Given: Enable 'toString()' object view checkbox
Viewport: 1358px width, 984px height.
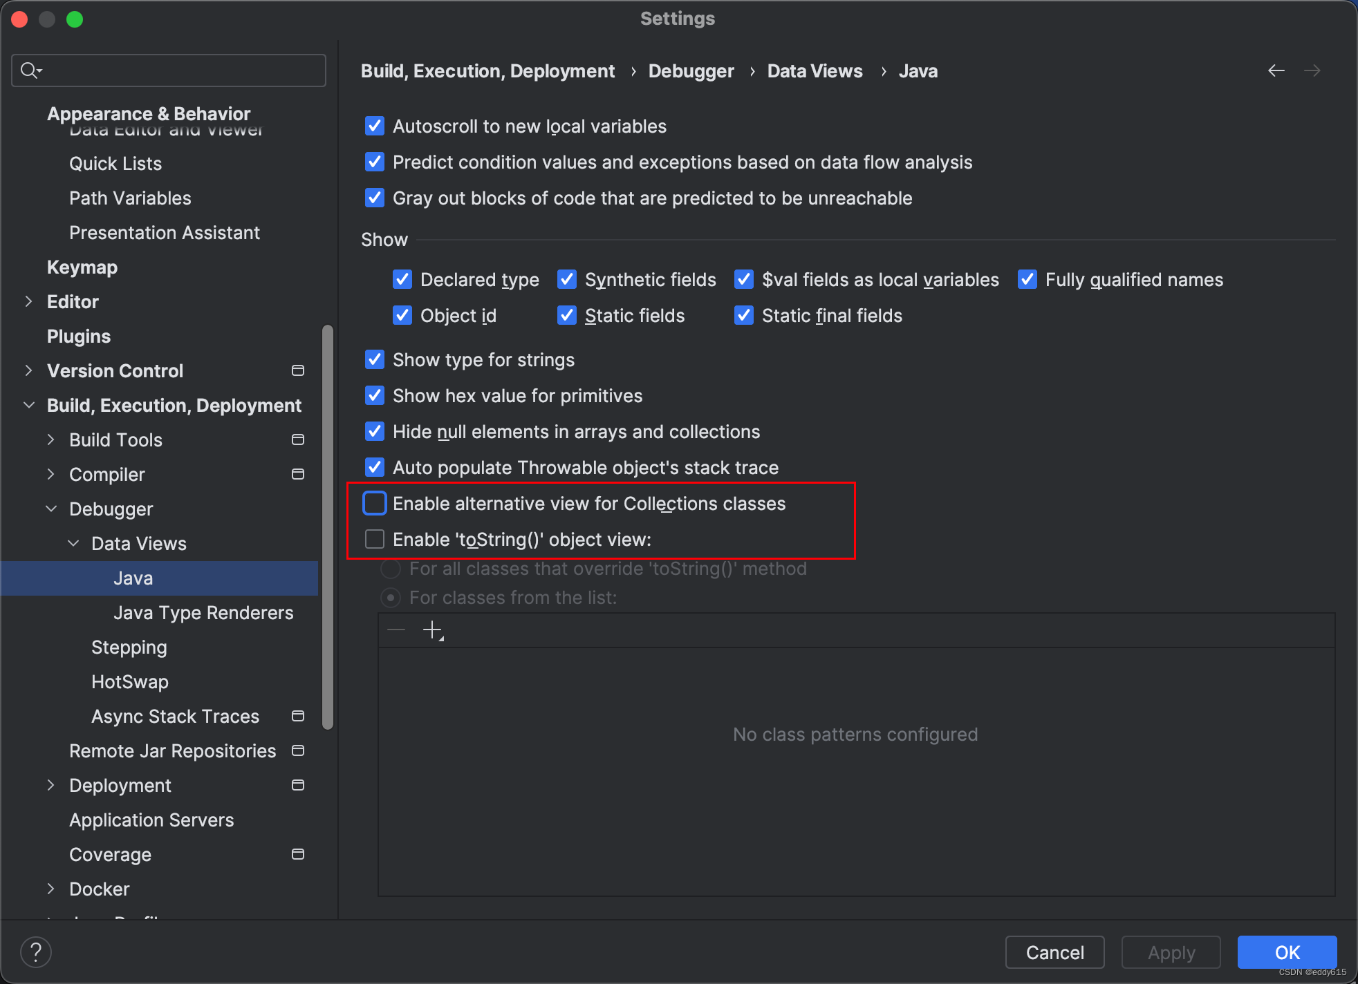Looking at the screenshot, I should point(375,539).
